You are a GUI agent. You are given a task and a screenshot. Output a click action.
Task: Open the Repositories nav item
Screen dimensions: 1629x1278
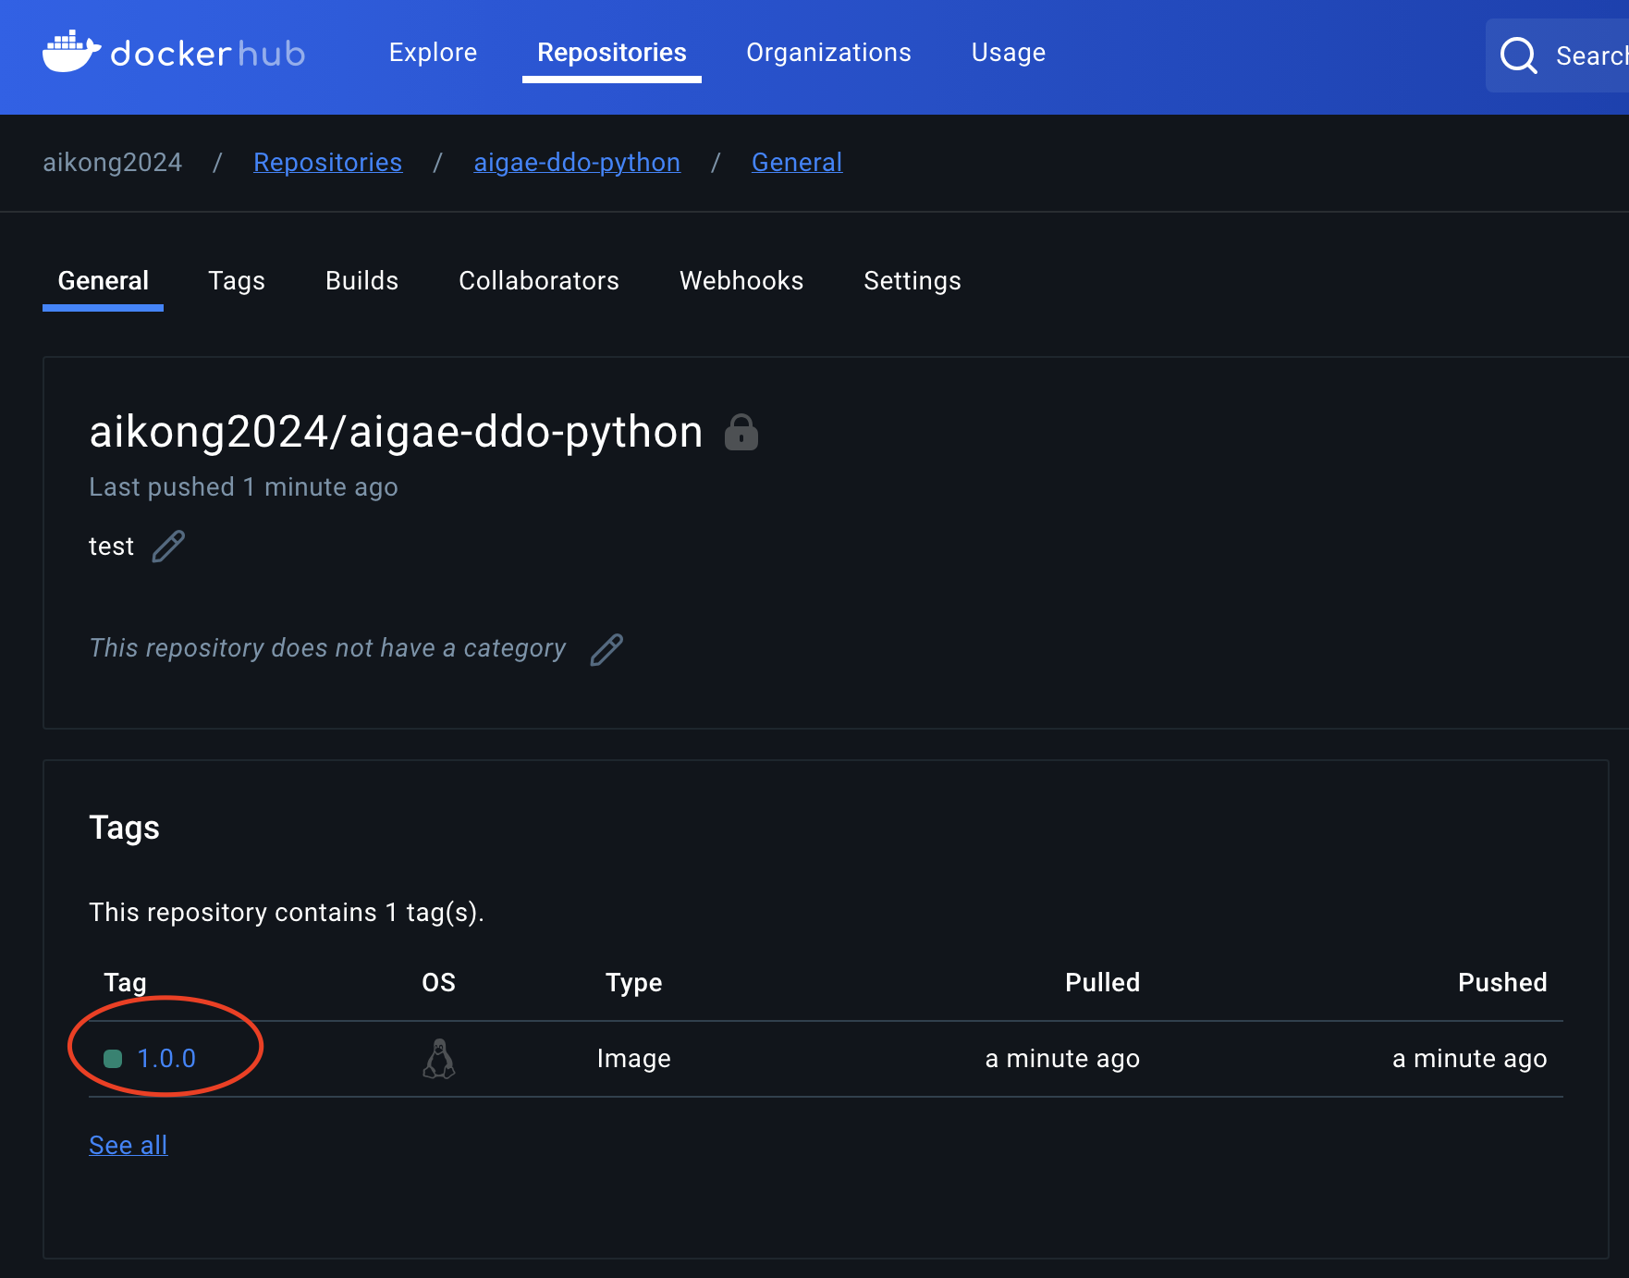click(x=612, y=53)
